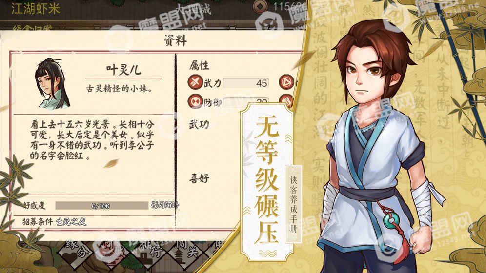Viewport: 486px width, 273px height.
Task: Click the copper coin currency icon
Action: pyautogui.click(x=261, y=6)
